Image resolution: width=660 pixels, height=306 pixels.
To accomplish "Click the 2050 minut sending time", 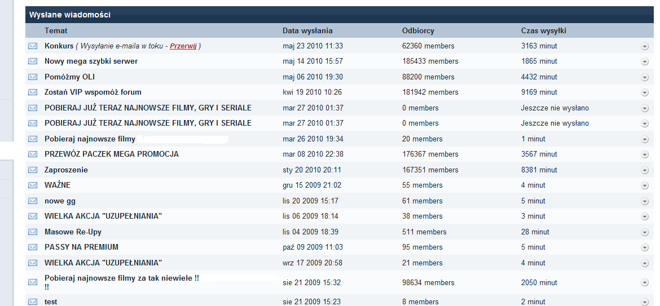I will click(x=539, y=283).
